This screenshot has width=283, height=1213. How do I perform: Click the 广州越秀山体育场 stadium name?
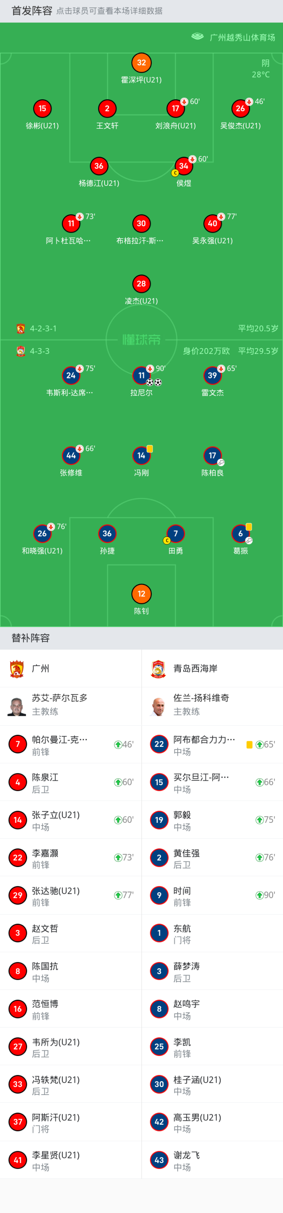pyautogui.click(x=242, y=37)
